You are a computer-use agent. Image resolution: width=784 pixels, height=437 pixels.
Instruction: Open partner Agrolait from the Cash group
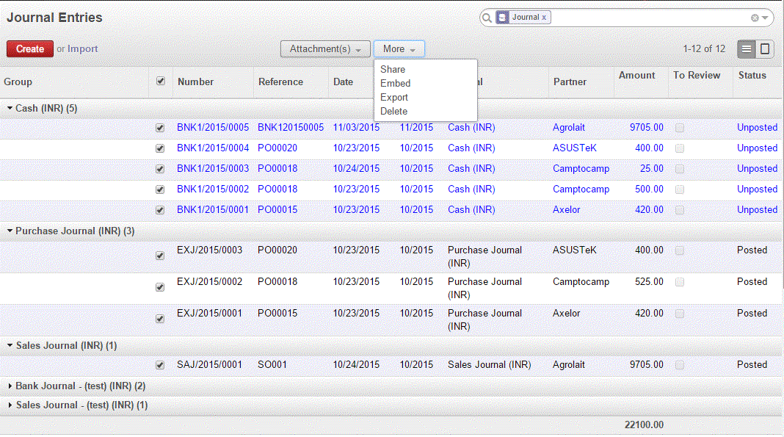pyautogui.click(x=568, y=127)
